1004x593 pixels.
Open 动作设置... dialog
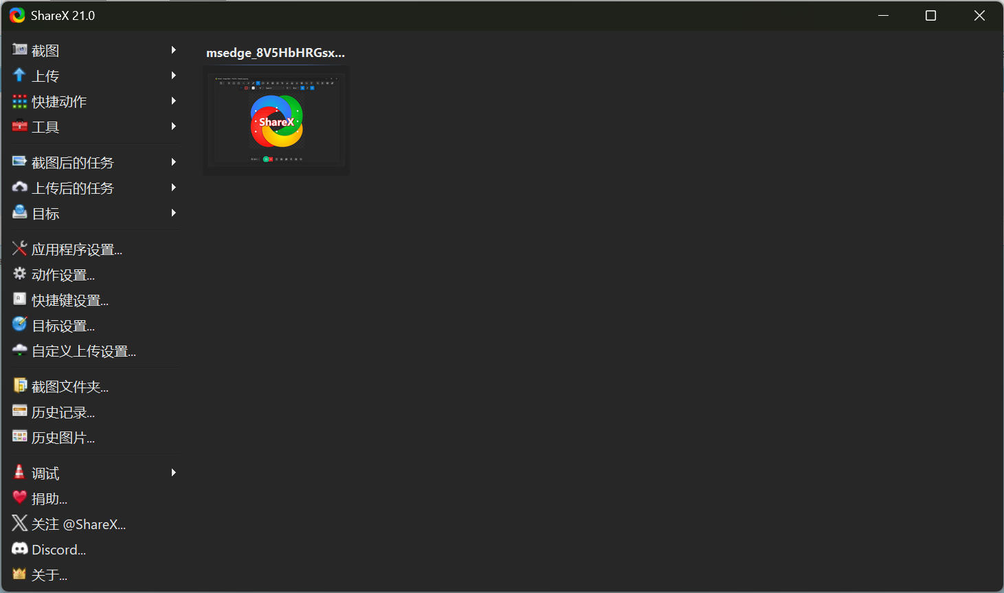95,274
